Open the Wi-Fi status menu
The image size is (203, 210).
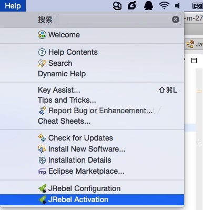[164, 6]
